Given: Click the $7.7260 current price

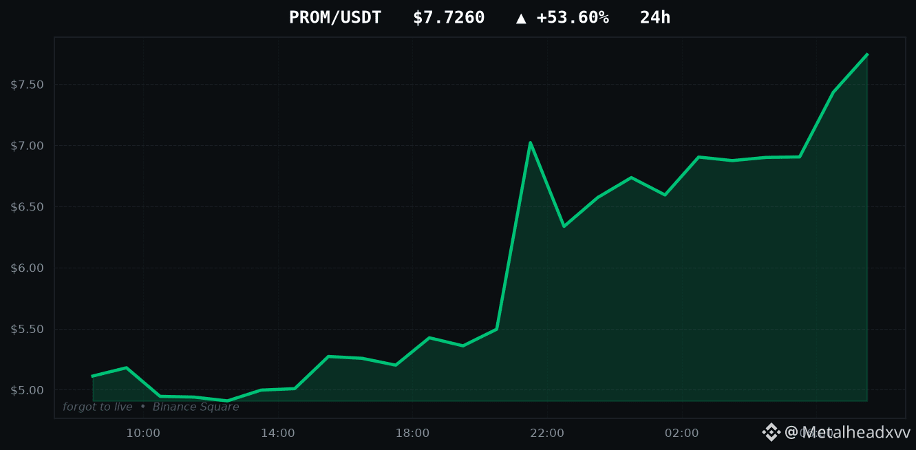Looking at the screenshot, I should [x=449, y=18].
